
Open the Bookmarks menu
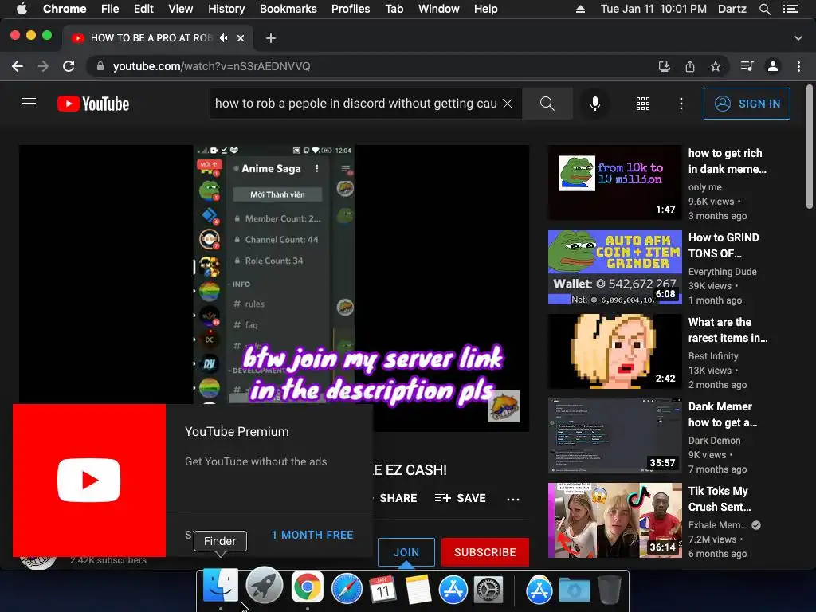pyautogui.click(x=288, y=9)
